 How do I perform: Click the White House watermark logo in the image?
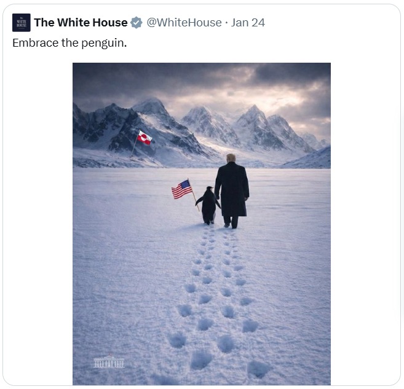tap(109, 361)
